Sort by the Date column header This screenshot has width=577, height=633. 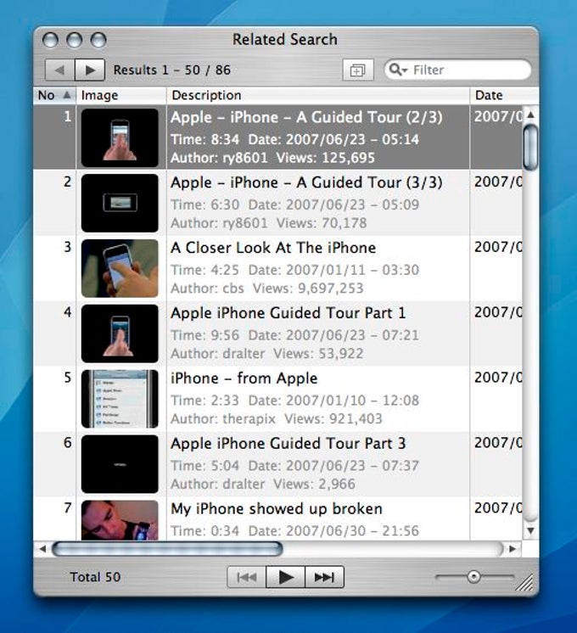pyautogui.click(x=505, y=95)
